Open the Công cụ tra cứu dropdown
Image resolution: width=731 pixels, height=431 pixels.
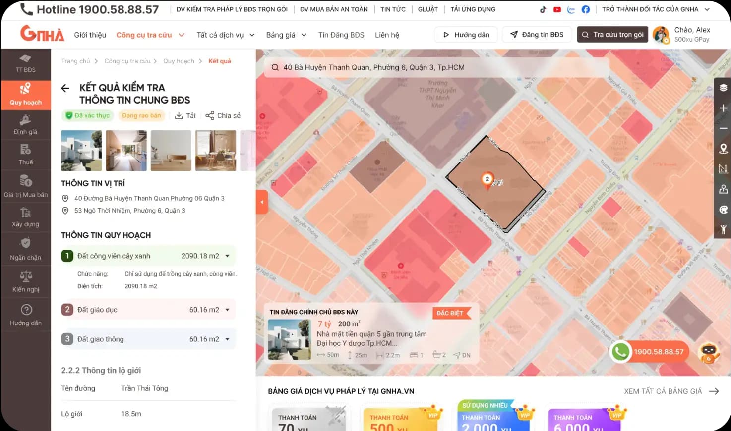pyautogui.click(x=150, y=35)
